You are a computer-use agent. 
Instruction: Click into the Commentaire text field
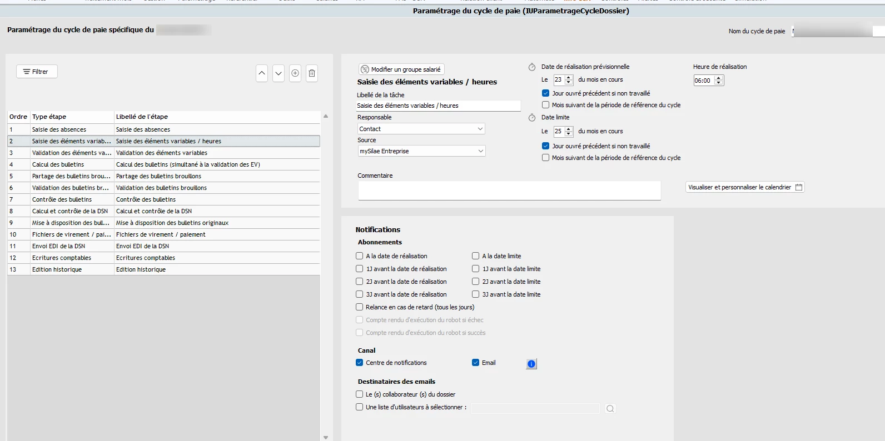click(509, 190)
